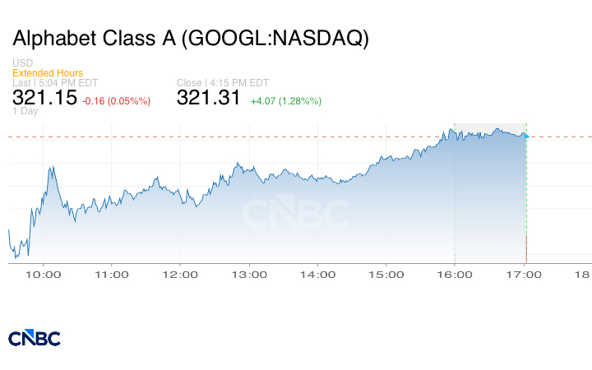The width and height of the screenshot is (592, 370).
Task: Click the USD currency label
Action: click(22, 63)
